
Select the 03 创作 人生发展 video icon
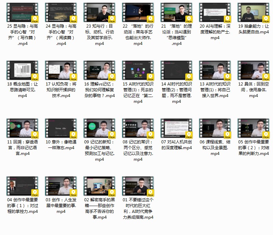click(x=61, y=186)
